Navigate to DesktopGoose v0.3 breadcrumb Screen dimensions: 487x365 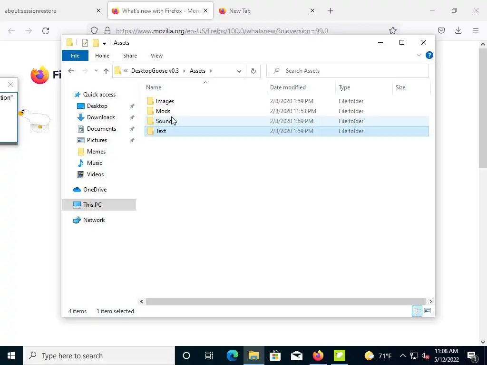(155, 71)
